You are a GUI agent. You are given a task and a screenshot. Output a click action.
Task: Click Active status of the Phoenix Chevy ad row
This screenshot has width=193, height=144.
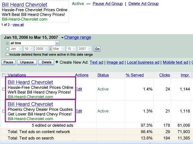[x=103, y=111]
